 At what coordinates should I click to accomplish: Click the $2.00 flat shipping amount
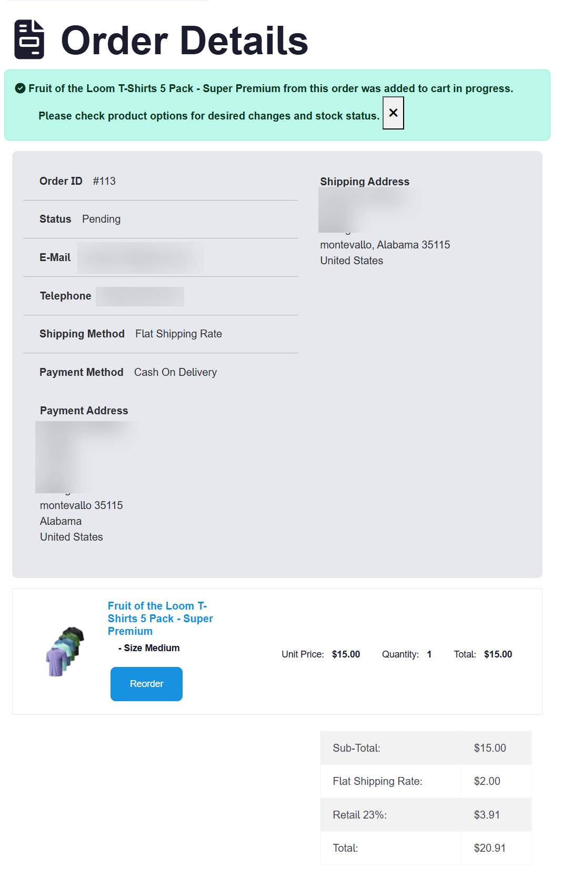pyautogui.click(x=487, y=781)
